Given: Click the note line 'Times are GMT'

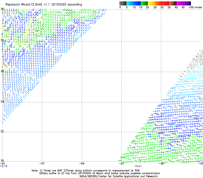Looking at the screenshot, I should [x=53, y=171].
